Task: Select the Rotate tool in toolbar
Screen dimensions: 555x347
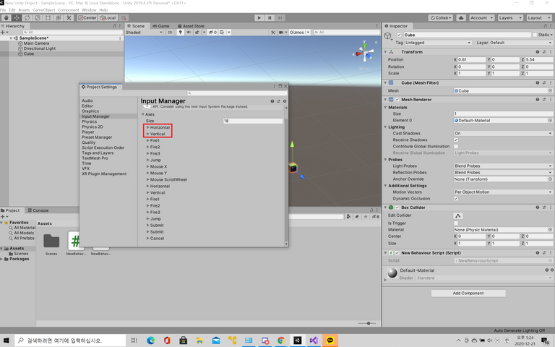Action: 27,17
